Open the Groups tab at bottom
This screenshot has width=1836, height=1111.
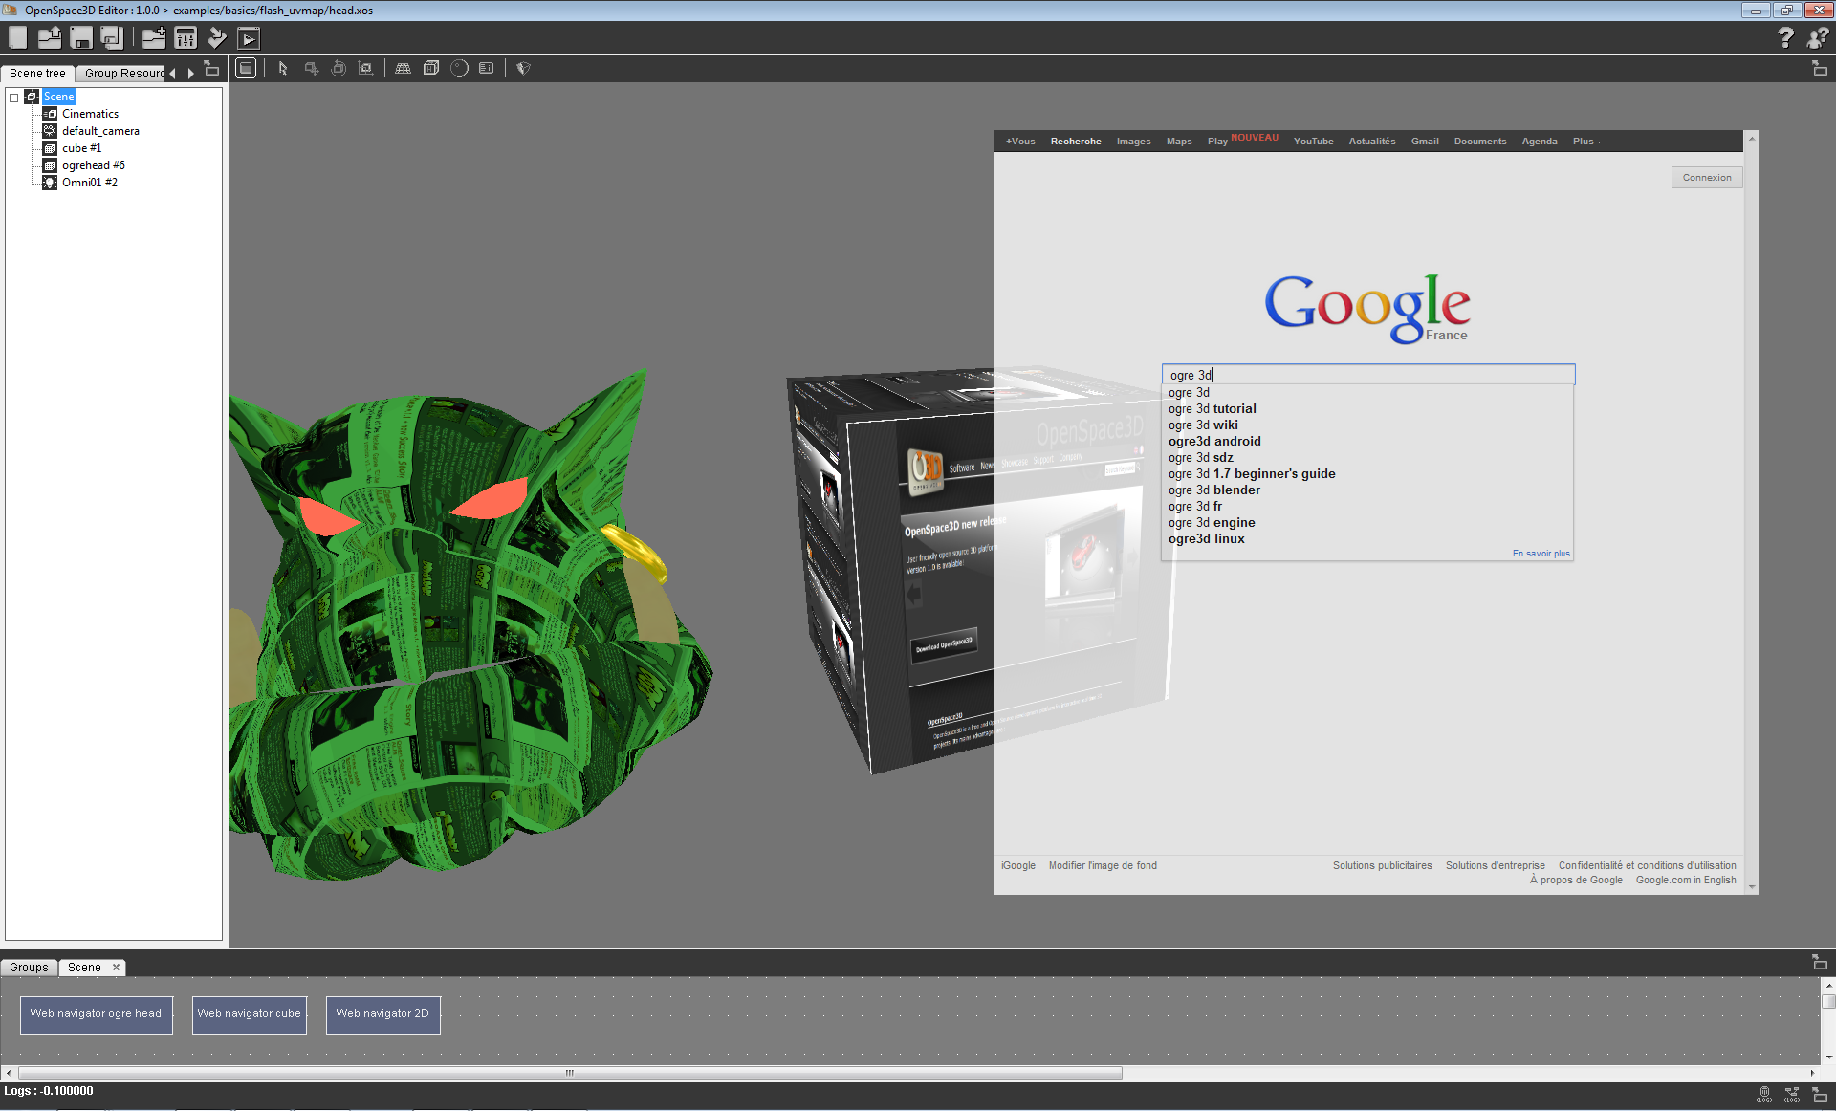pyautogui.click(x=29, y=968)
